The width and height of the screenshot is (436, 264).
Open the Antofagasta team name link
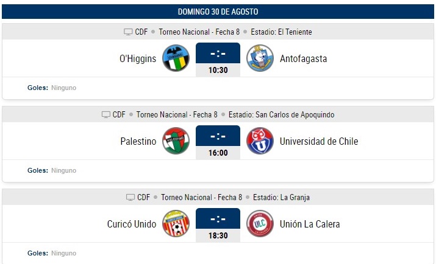tap(303, 59)
